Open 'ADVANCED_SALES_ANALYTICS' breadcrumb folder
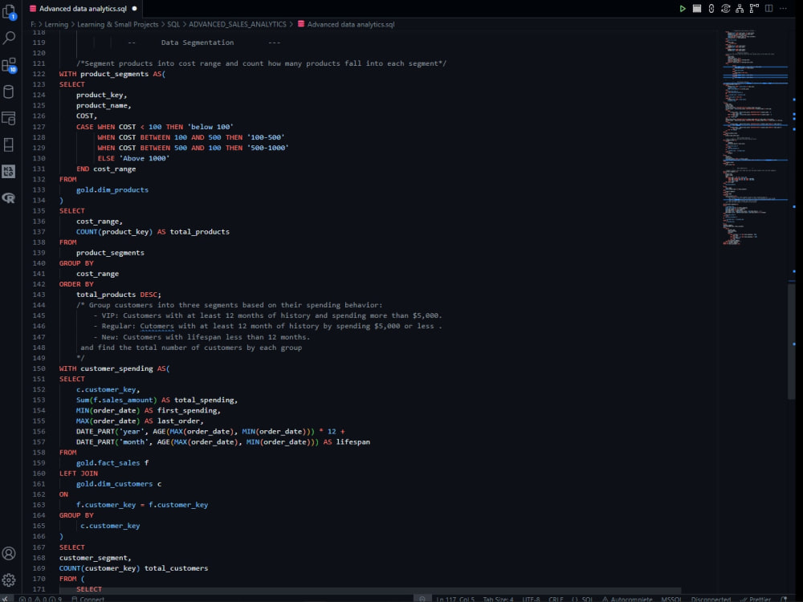 point(238,24)
